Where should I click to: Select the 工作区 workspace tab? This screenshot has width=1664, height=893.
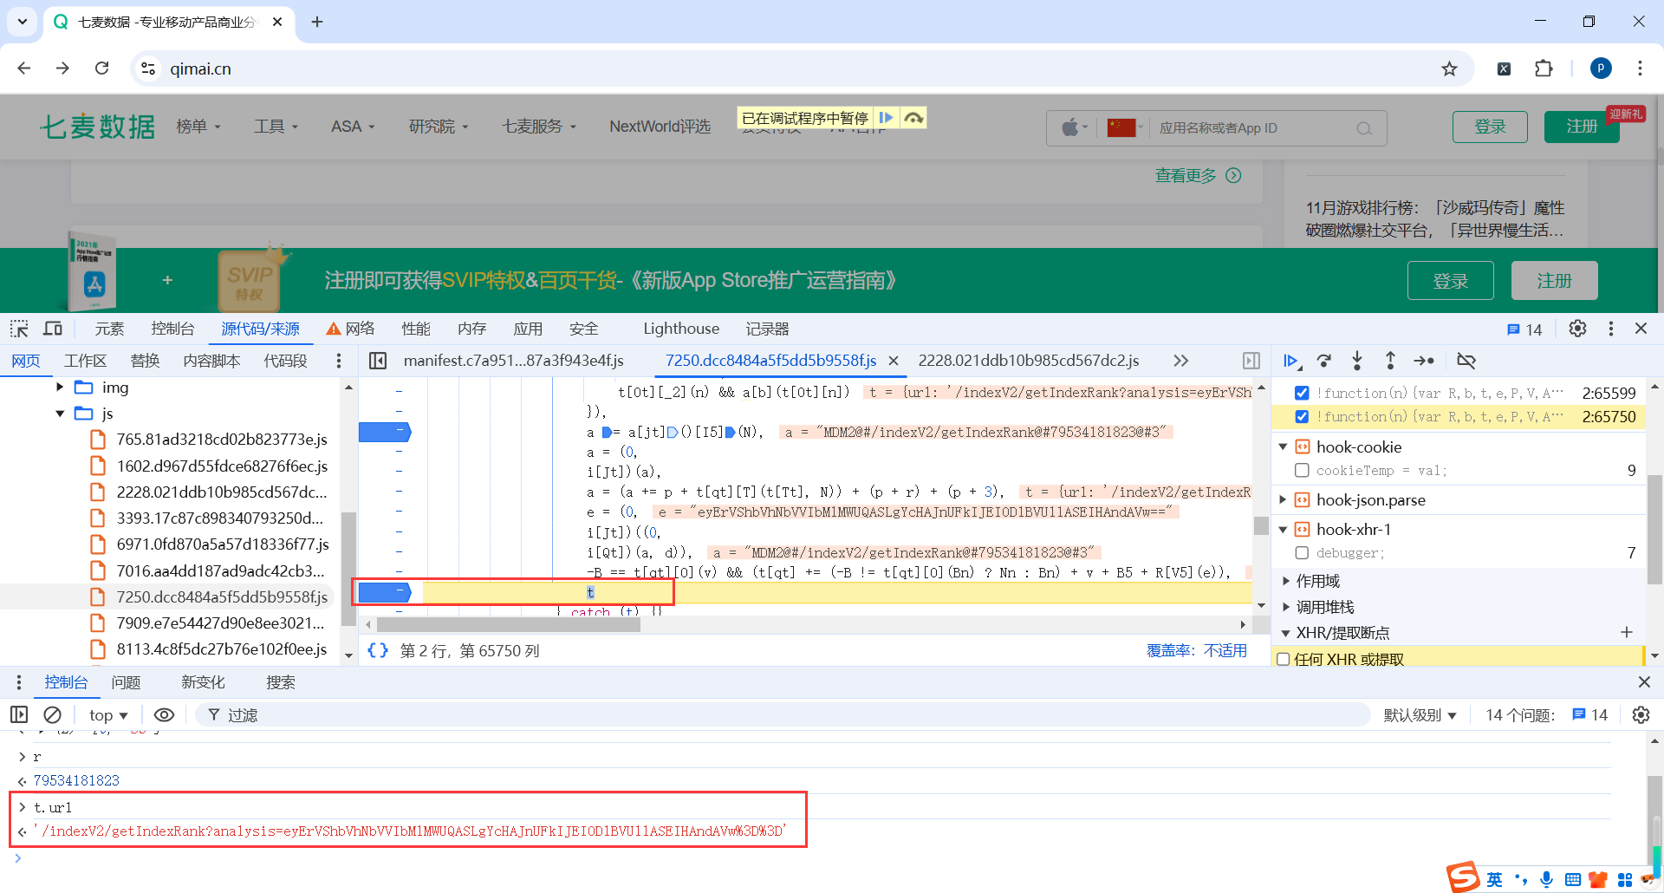click(85, 361)
